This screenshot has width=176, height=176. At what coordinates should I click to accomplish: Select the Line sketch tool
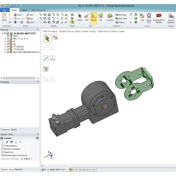pos(40,15)
